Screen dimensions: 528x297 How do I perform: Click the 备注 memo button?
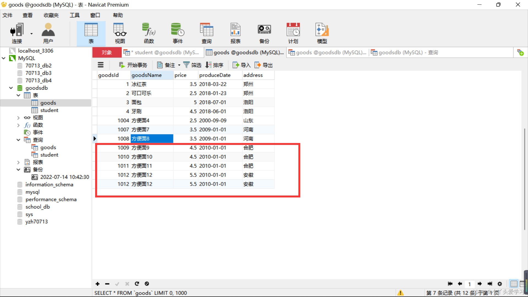166,65
